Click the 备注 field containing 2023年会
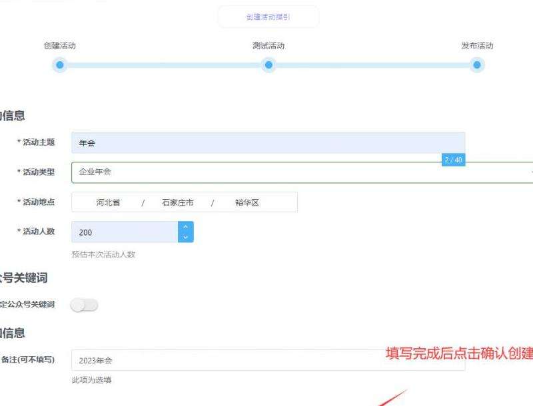 tap(268, 360)
